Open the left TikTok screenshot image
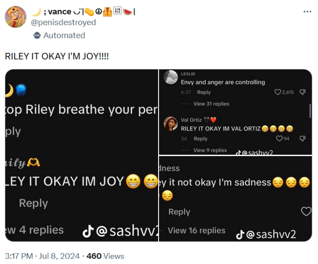The image size is (318, 264). pos(82,155)
